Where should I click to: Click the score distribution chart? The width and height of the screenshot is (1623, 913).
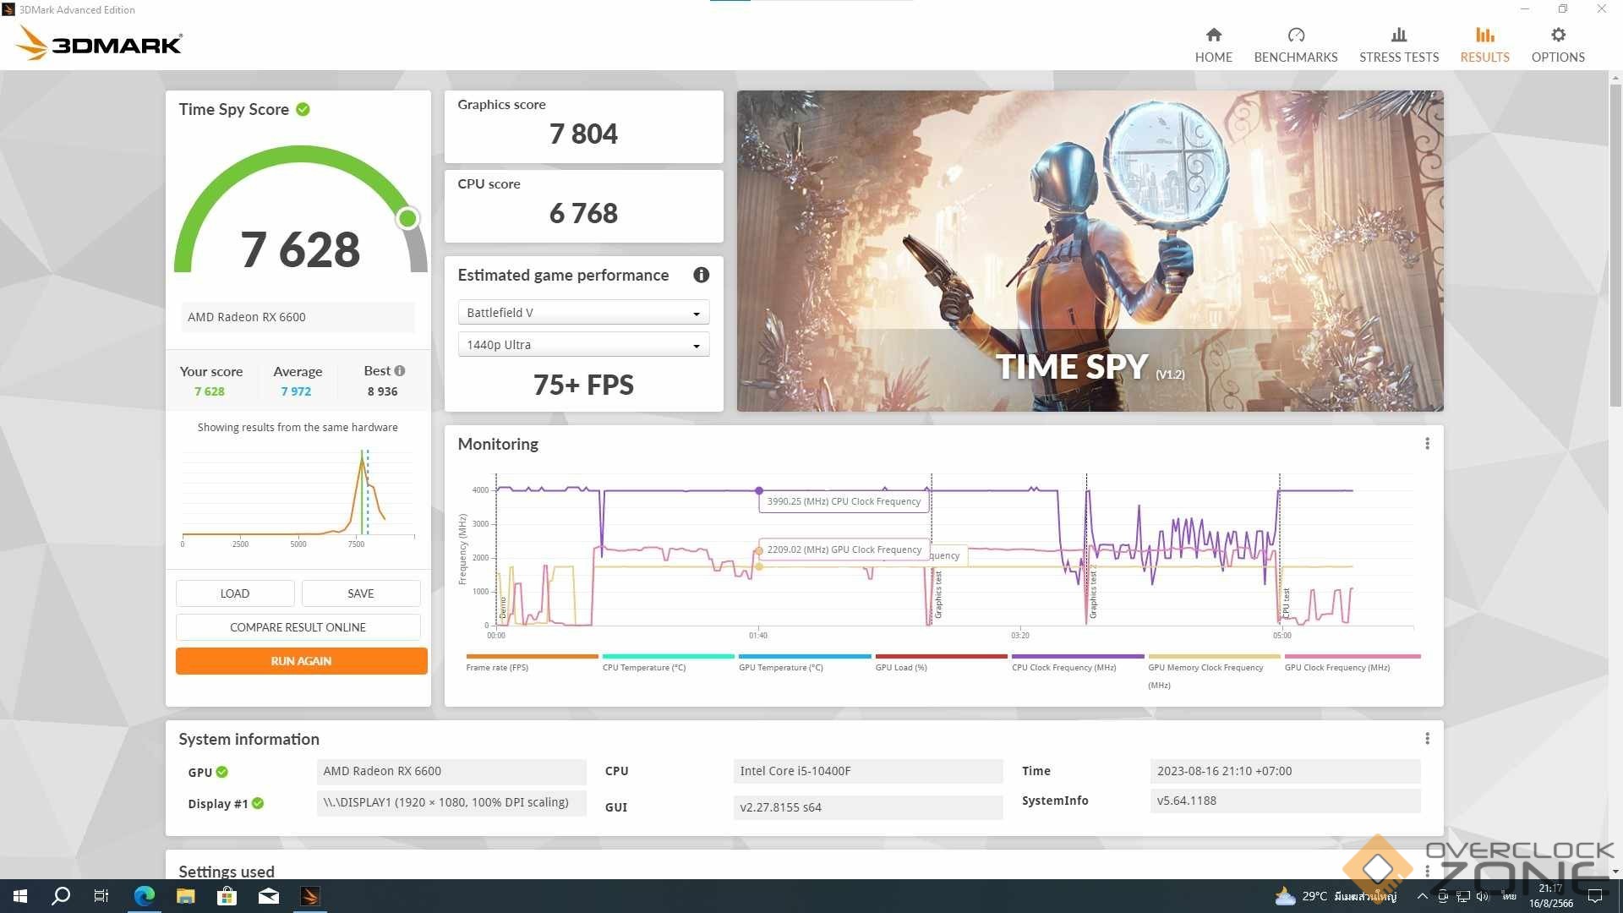[298, 499]
